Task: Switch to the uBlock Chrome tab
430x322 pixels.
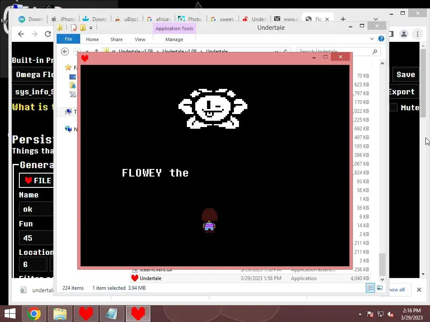Action: point(128,19)
